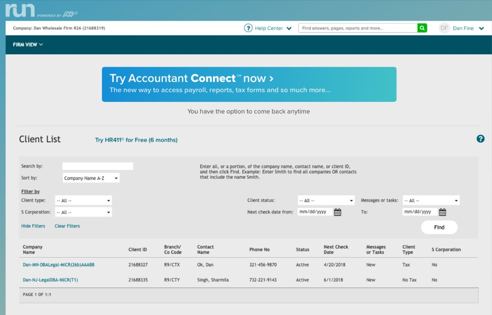Click the Find button
Screen dimensions: 492x315
click(x=439, y=227)
